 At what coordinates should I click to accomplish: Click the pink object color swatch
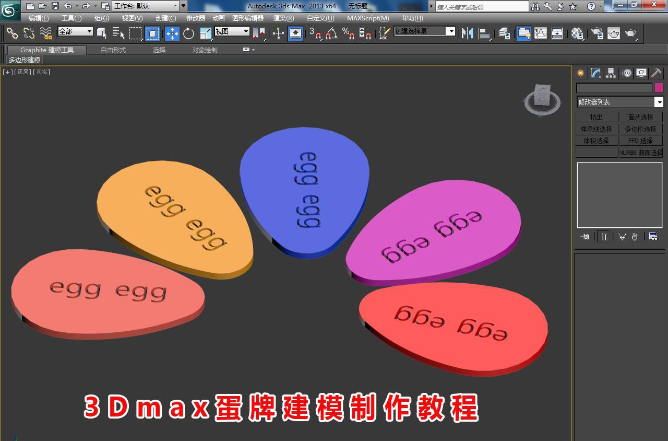pyautogui.click(x=659, y=88)
